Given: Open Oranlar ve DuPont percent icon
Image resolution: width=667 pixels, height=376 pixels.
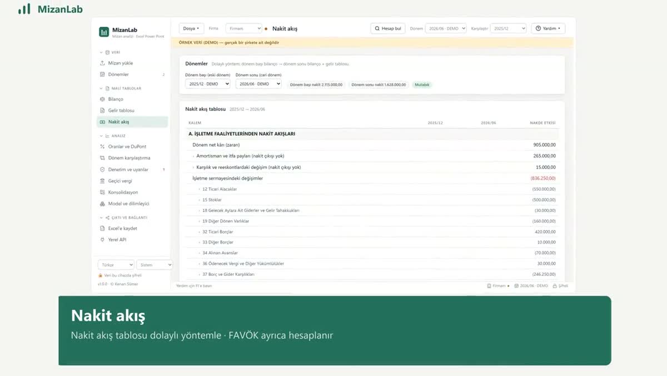Looking at the screenshot, I should [x=102, y=147].
